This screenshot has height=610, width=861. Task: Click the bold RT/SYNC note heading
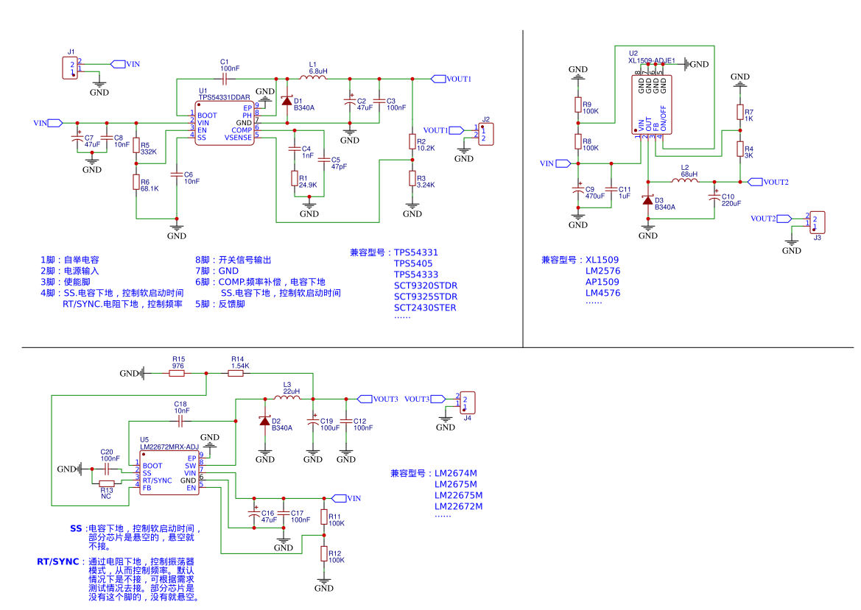coord(58,561)
